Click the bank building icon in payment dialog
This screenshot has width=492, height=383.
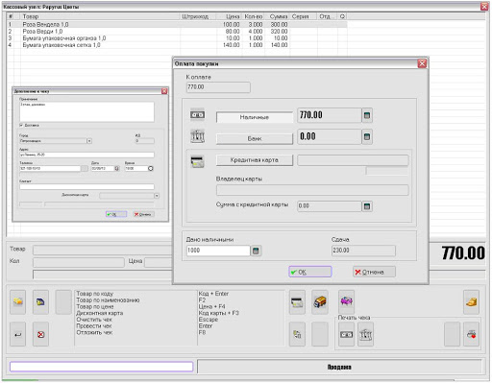pyautogui.click(x=197, y=136)
